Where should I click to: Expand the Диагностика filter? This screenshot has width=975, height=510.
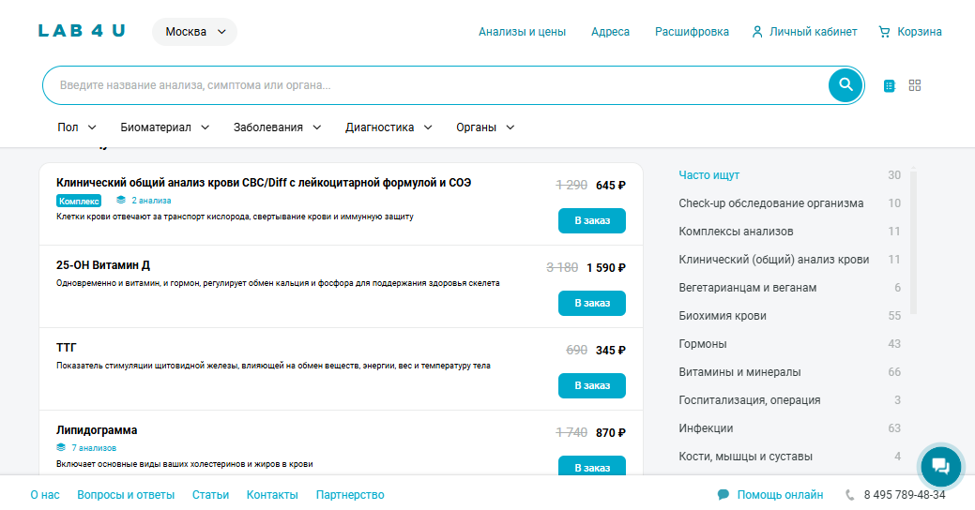pyautogui.click(x=388, y=127)
